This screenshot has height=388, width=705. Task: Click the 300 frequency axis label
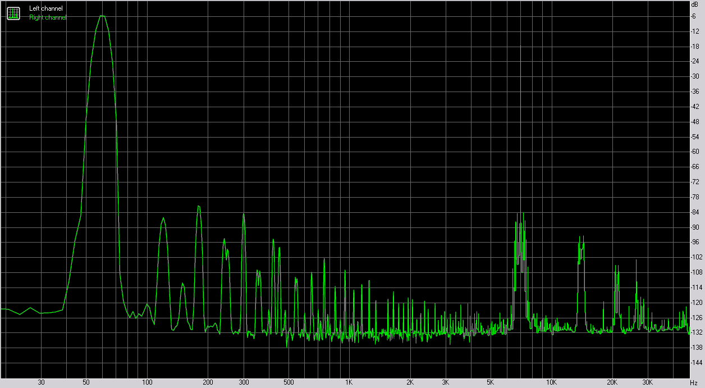[244, 382]
